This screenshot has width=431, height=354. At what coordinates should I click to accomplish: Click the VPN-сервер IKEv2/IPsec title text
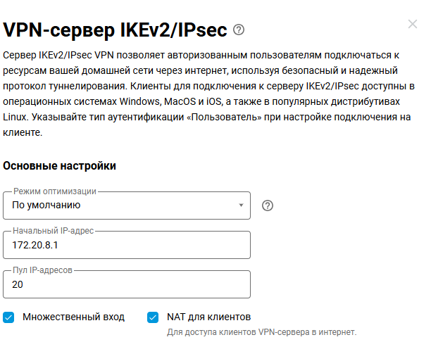[x=115, y=30]
